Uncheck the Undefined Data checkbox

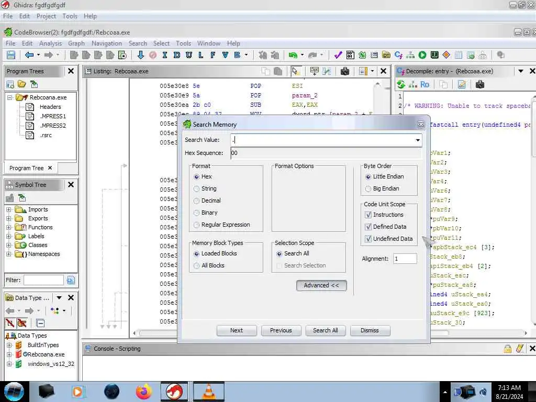point(368,239)
